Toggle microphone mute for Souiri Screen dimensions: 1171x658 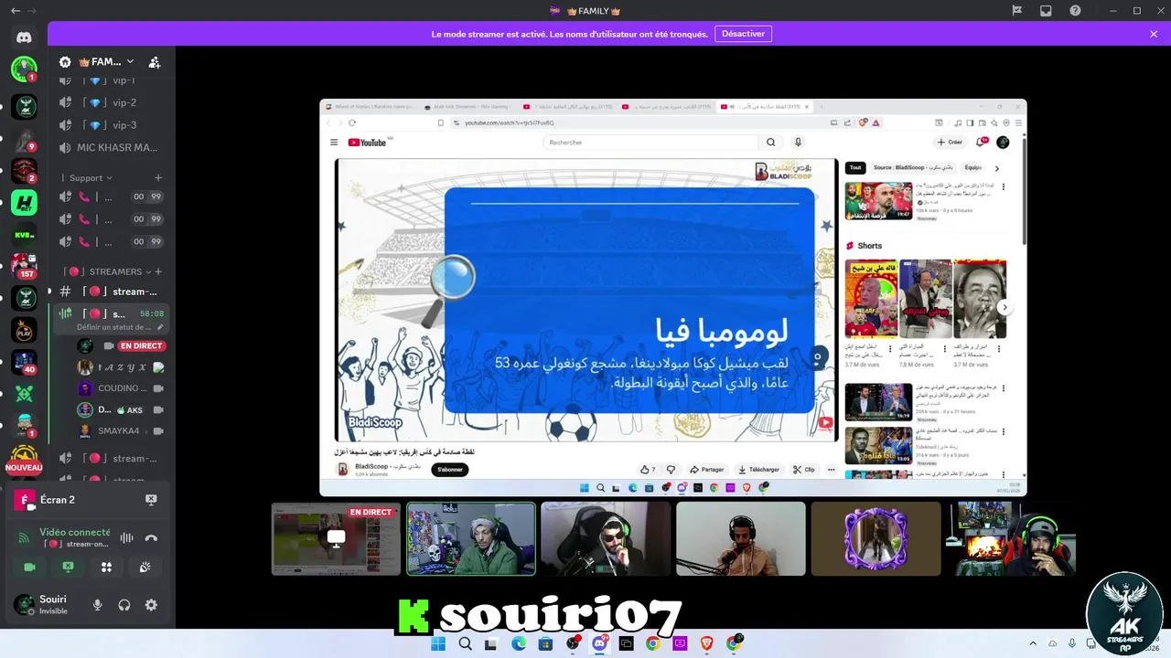point(98,605)
